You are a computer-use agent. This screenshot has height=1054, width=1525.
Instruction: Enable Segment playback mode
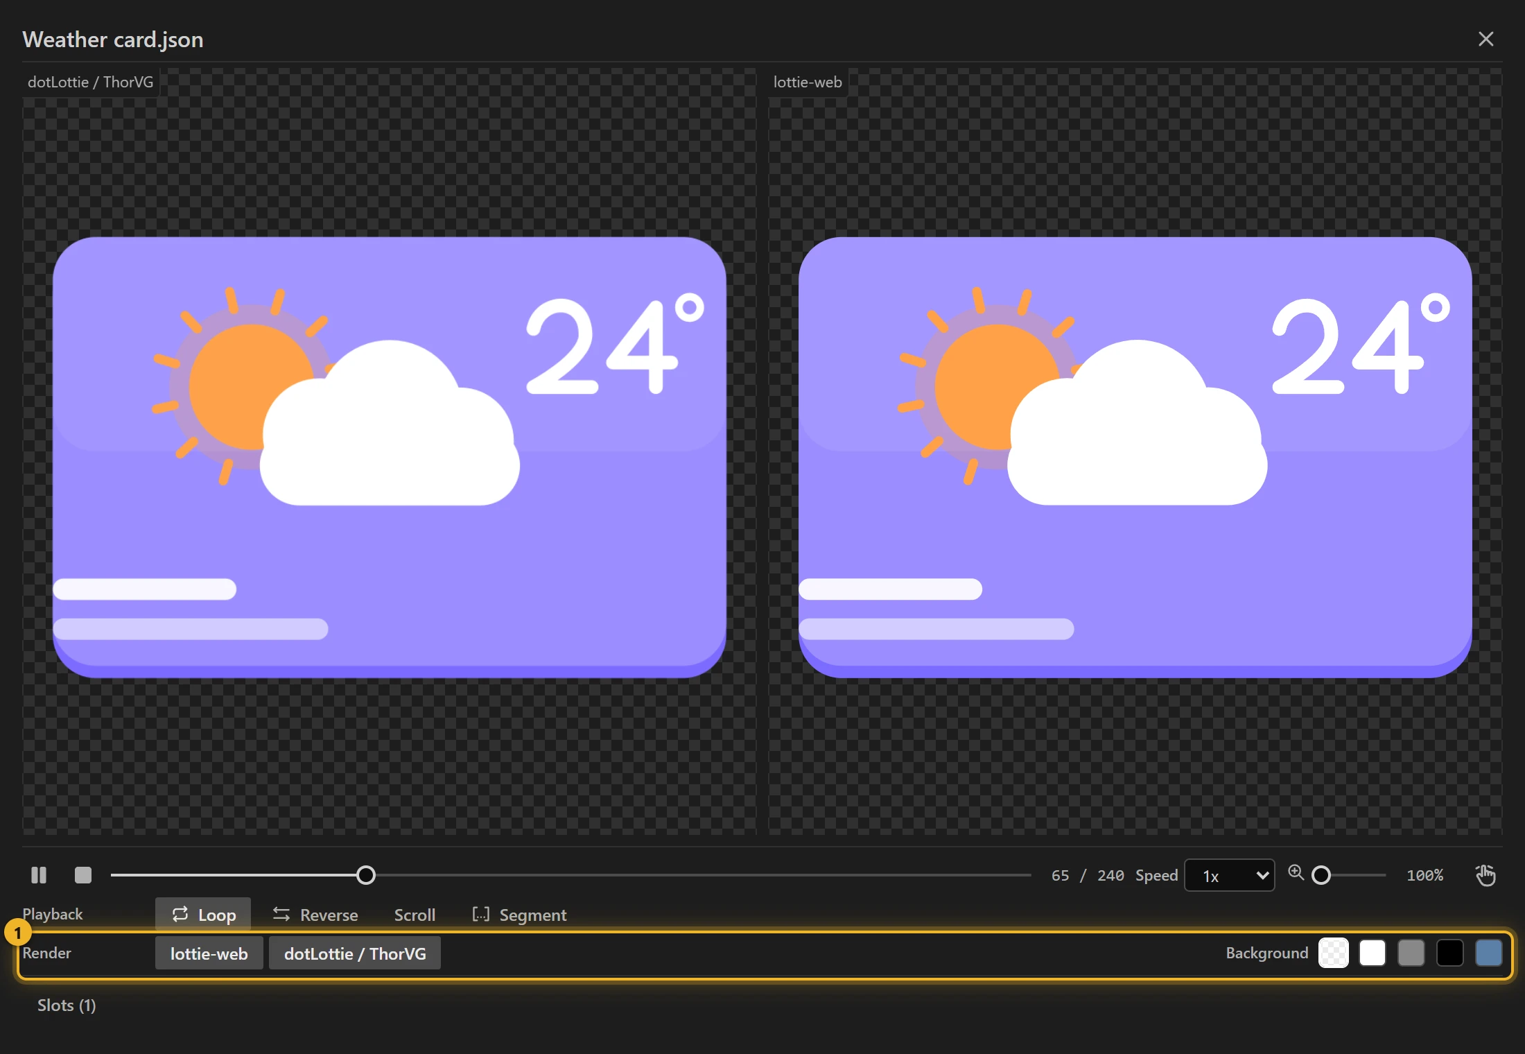pos(519,915)
